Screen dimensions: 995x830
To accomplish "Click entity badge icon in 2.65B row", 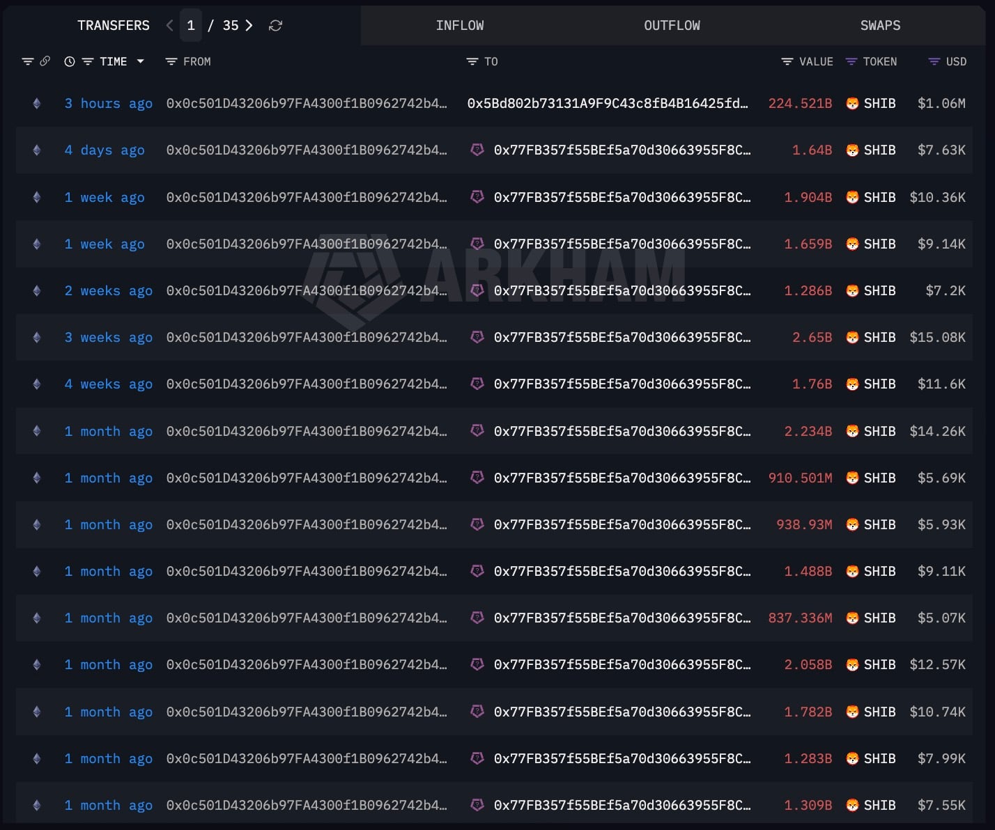I will pos(477,337).
